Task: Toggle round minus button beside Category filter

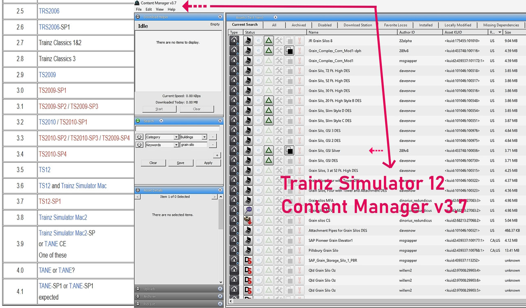Action: pyautogui.click(x=139, y=137)
